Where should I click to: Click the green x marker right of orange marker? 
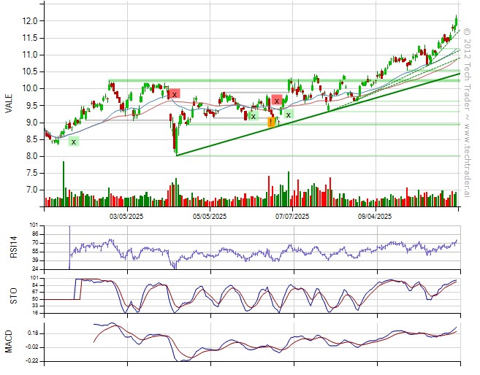[288, 115]
